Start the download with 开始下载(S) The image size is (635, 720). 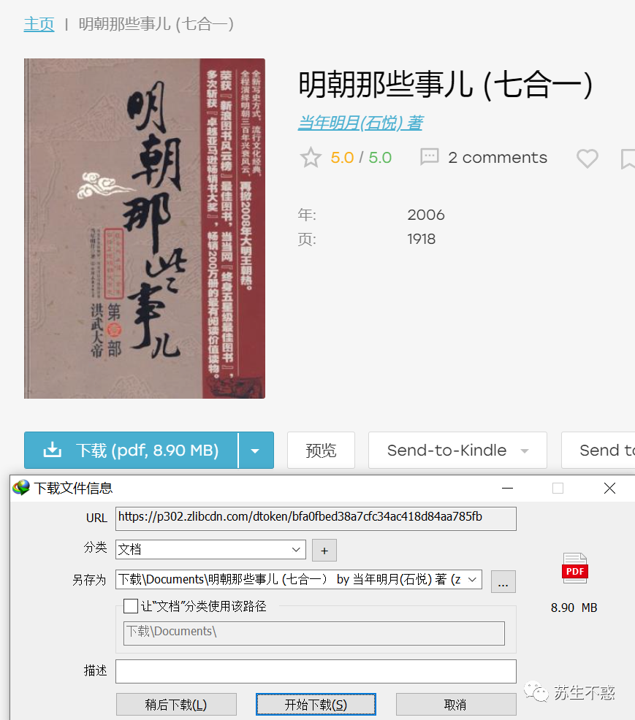tap(316, 704)
